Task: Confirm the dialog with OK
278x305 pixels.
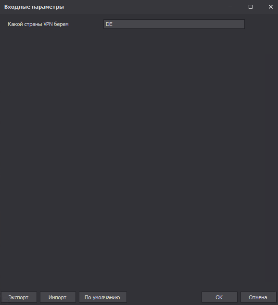Action: coord(219,297)
